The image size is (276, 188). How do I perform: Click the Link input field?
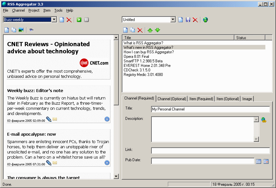(210, 151)
